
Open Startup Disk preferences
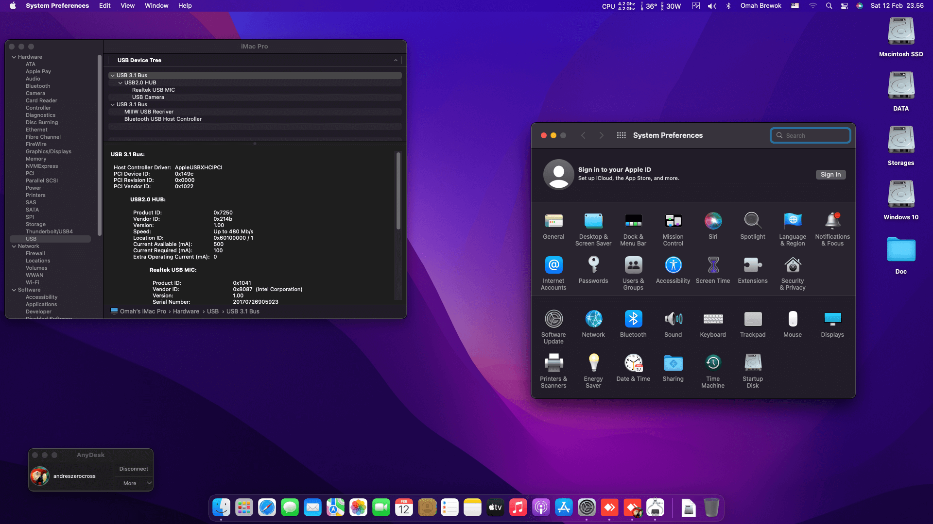tap(753, 372)
